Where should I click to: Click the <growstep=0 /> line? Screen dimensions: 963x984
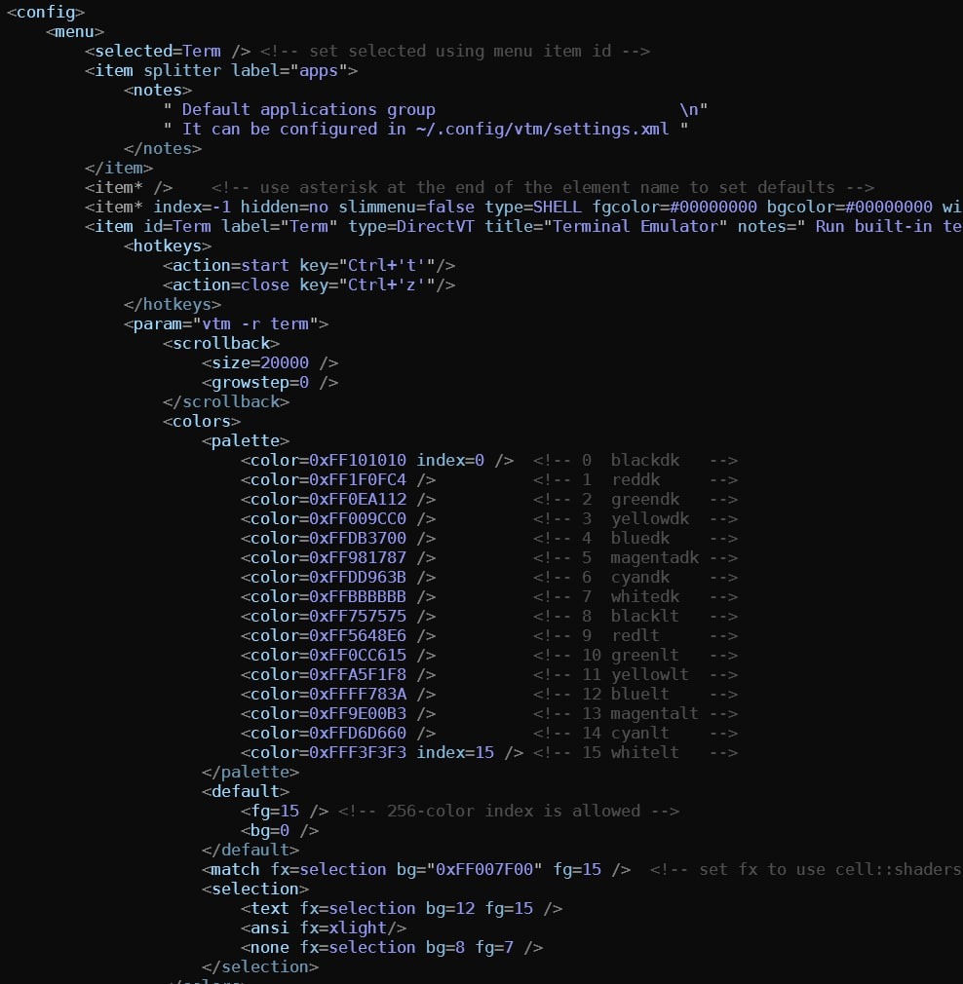pyautogui.click(x=270, y=382)
